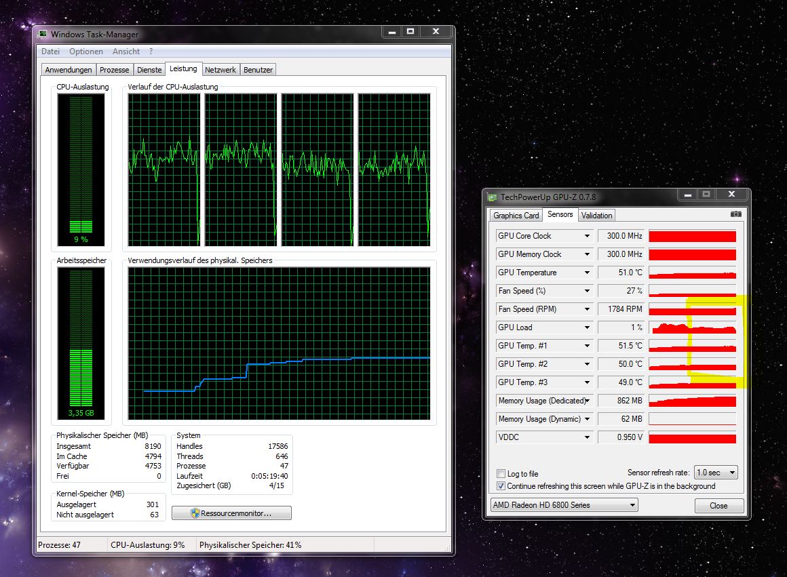Click the CPU-Auslastung 9 % meter
Viewport: 787px width, 577px height.
pyautogui.click(x=81, y=170)
